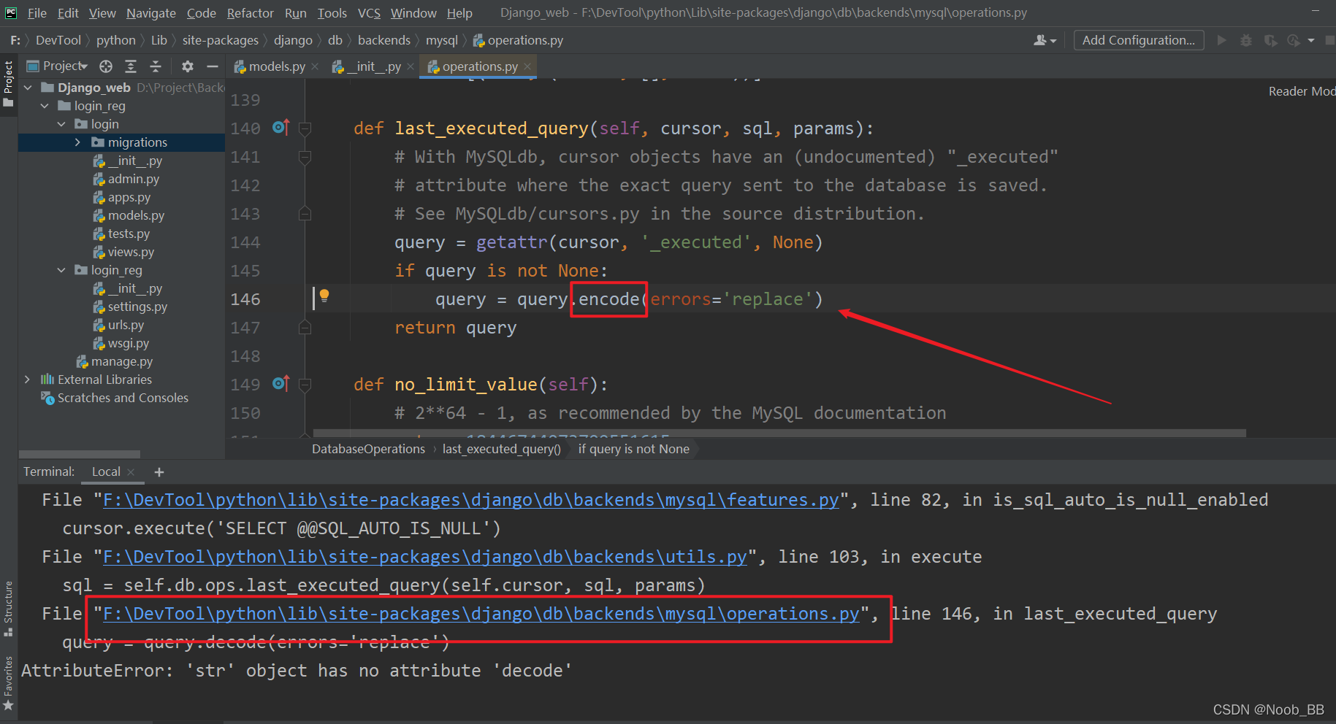Image resolution: width=1336 pixels, height=724 pixels.
Task: Click last_executed_query() breadcrumb
Action: coord(502,449)
